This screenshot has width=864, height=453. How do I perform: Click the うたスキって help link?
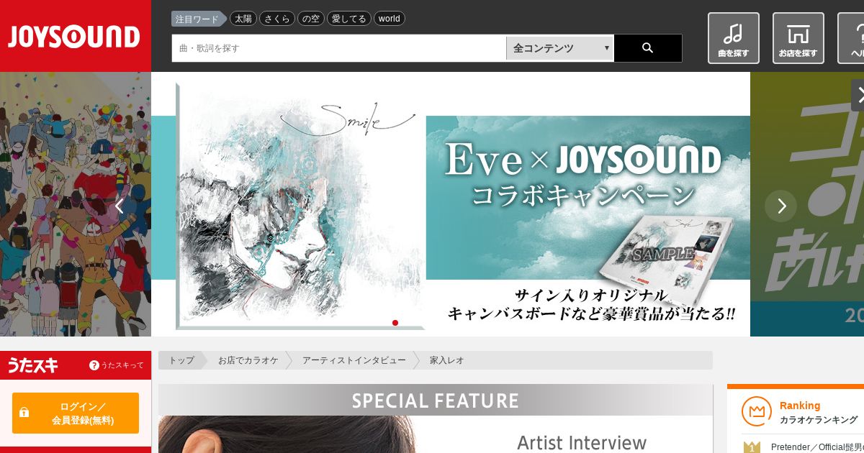116,365
